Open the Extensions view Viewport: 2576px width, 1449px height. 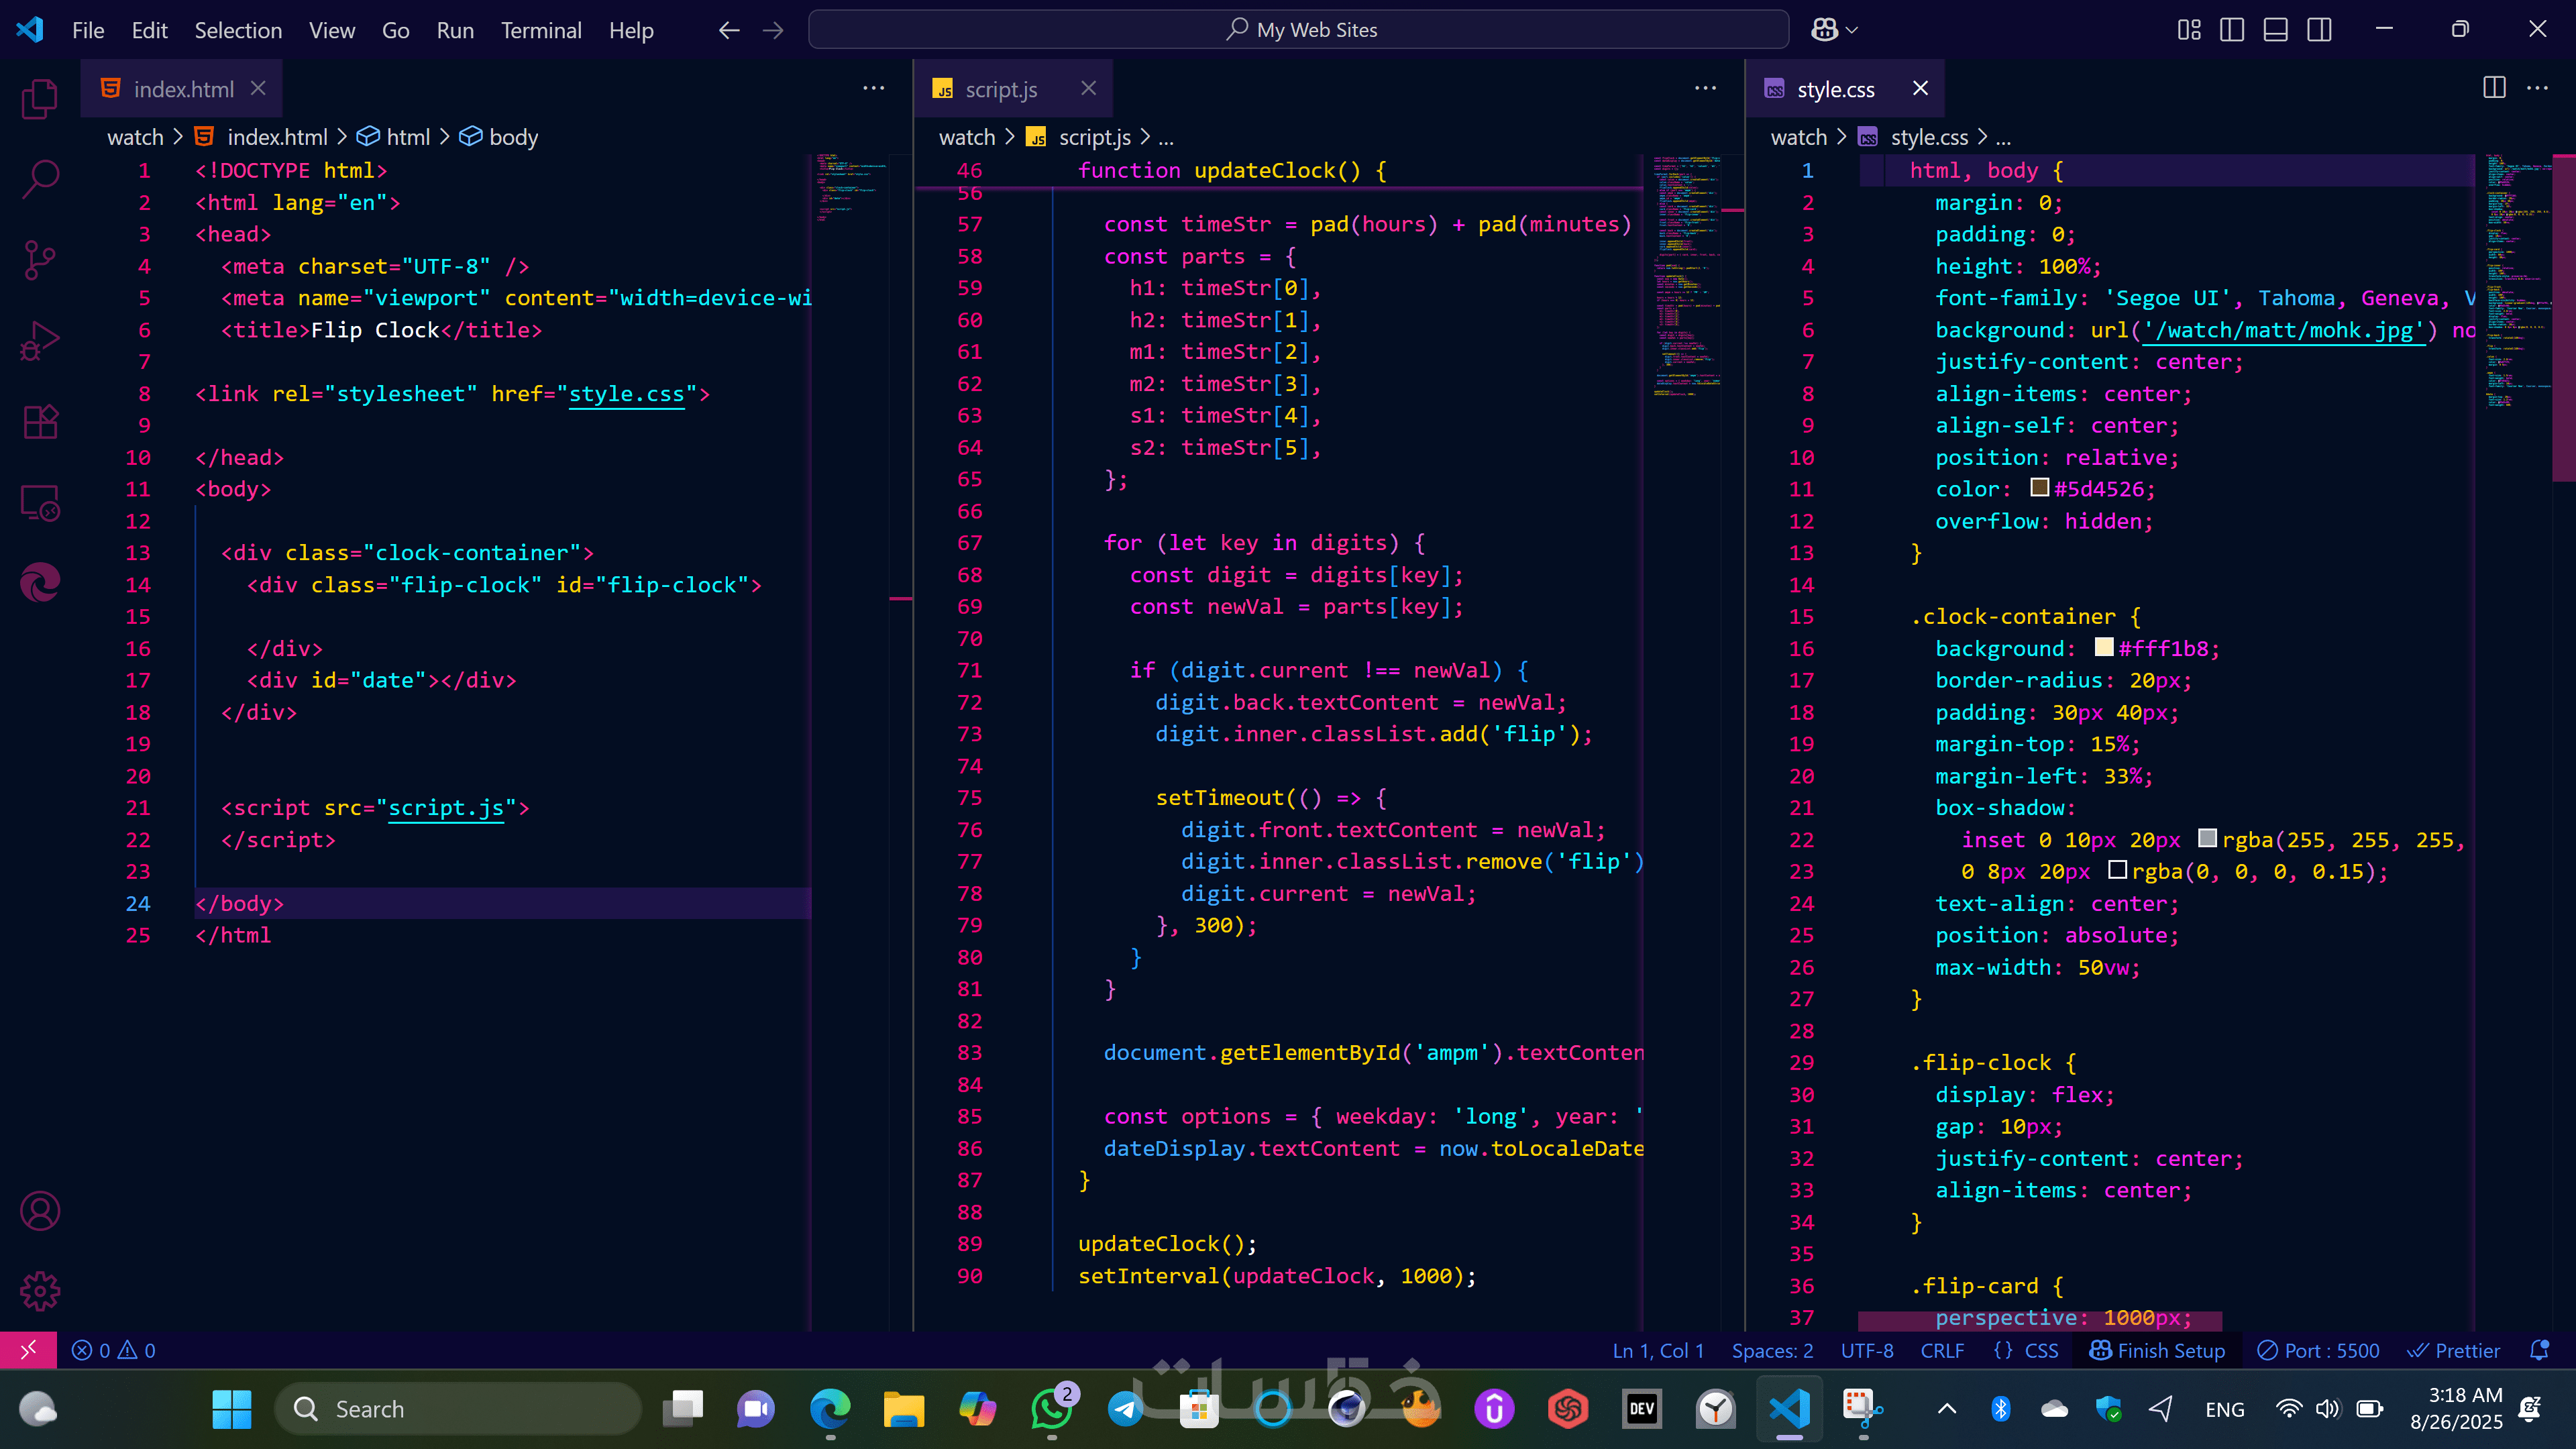click(x=40, y=422)
